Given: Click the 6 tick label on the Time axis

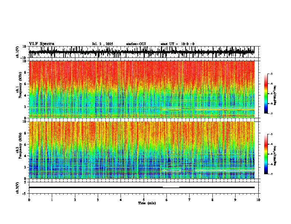Looking at the screenshot, I should (x=167, y=200).
